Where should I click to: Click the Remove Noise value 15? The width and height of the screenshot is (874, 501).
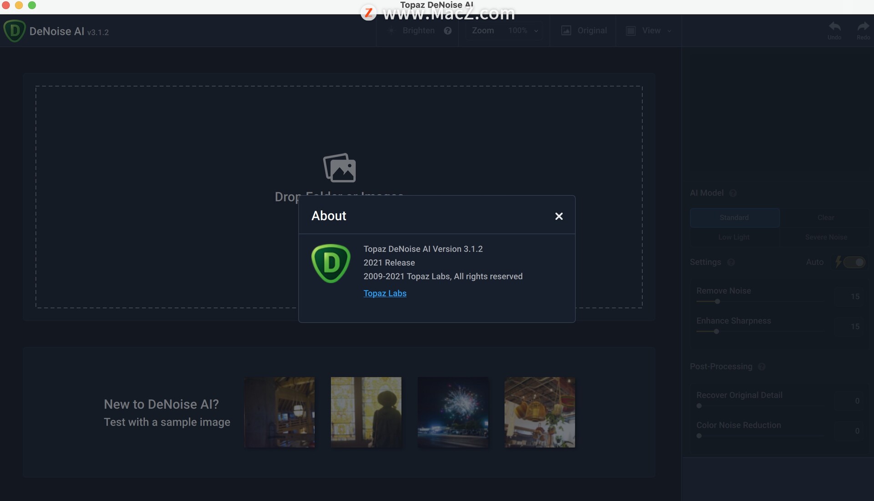pos(855,297)
